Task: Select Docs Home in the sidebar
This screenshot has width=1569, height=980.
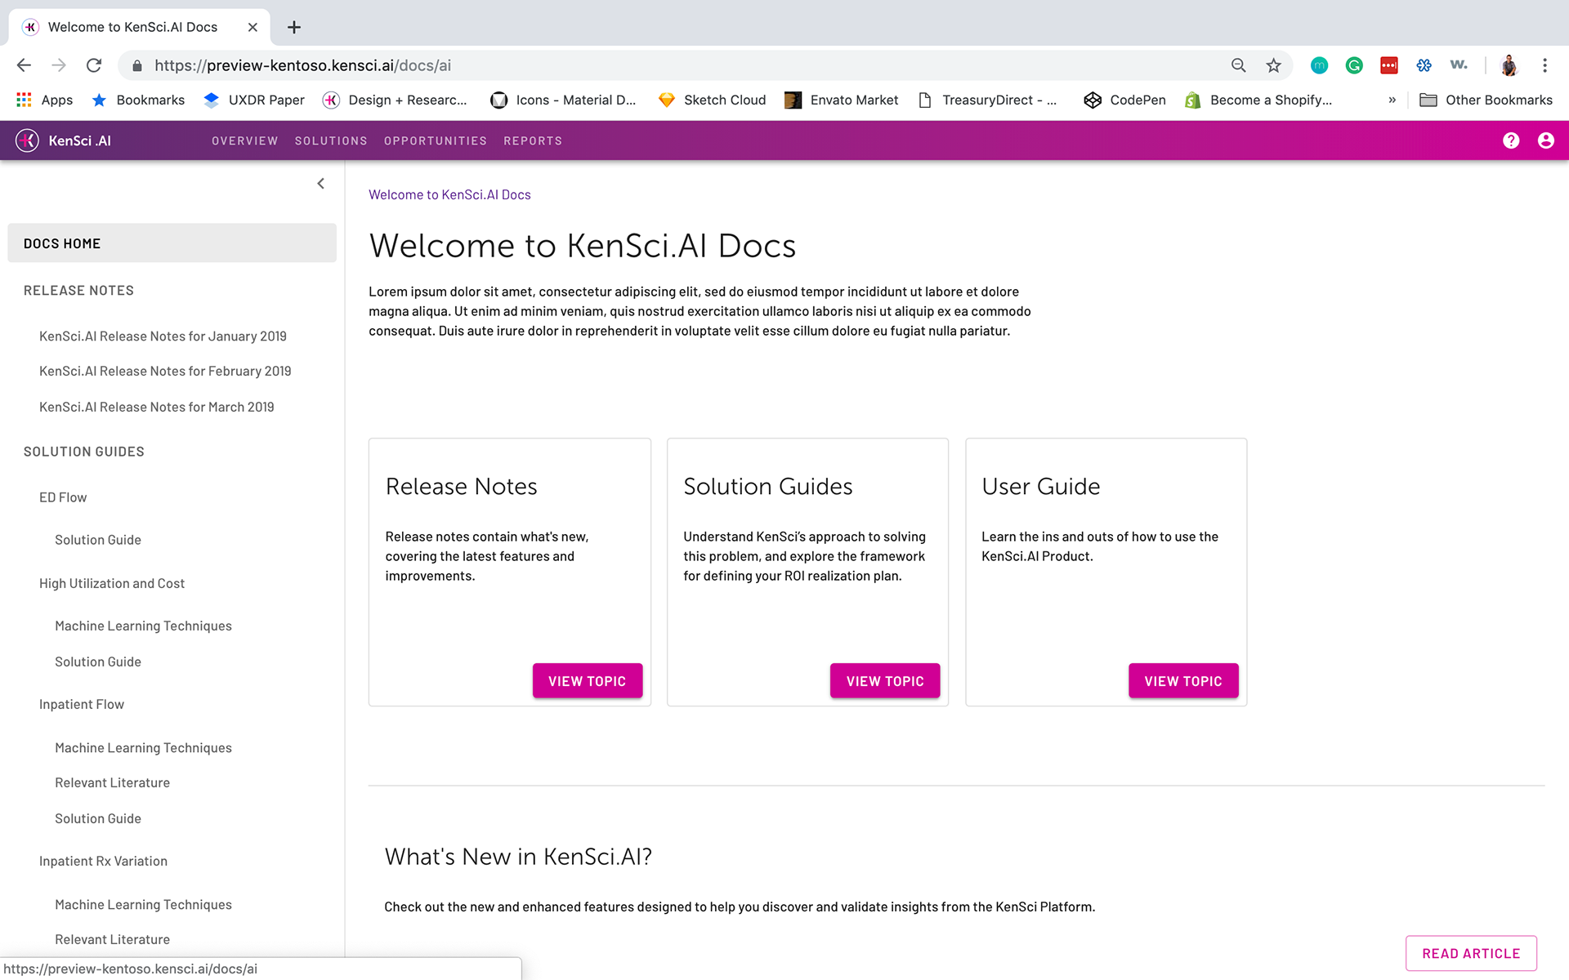Action: tap(172, 243)
